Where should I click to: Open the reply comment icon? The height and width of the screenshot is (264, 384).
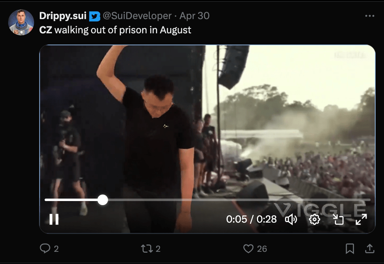tap(45, 249)
